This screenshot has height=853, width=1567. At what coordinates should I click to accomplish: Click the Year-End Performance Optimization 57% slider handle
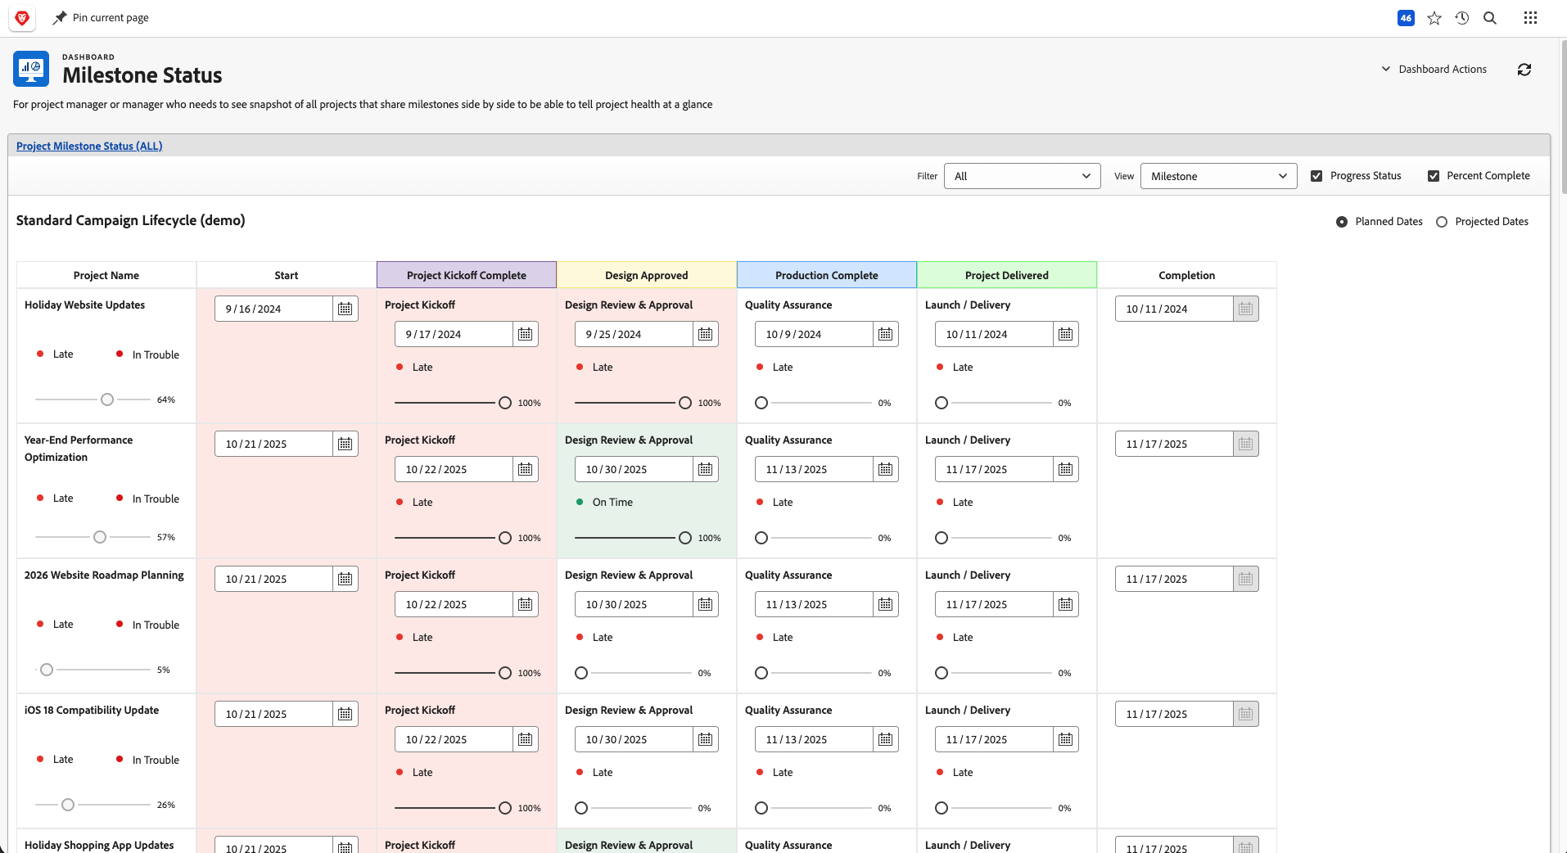click(x=100, y=537)
